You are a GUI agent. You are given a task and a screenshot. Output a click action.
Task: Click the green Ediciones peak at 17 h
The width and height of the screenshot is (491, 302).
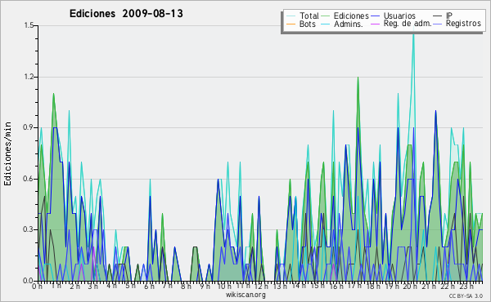click(358, 78)
